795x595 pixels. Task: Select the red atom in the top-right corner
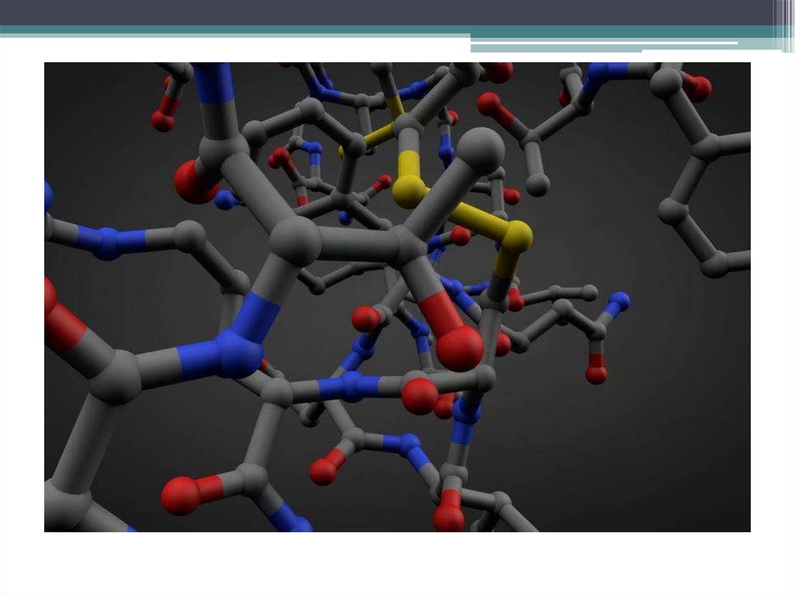click(698, 88)
